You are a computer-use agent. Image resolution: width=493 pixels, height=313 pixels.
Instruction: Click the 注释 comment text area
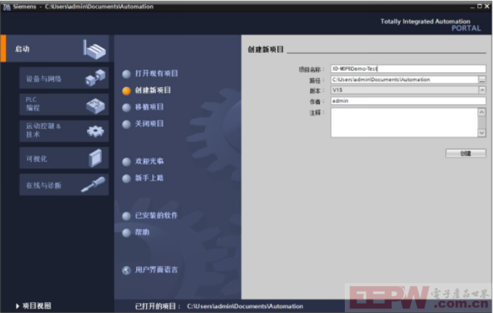point(405,123)
